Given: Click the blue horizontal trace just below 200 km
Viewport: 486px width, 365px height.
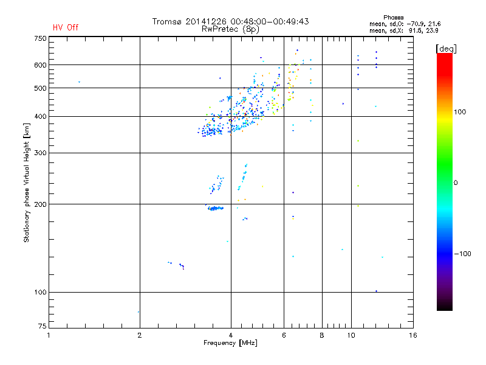Looking at the screenshot, I should coord(216,208).
